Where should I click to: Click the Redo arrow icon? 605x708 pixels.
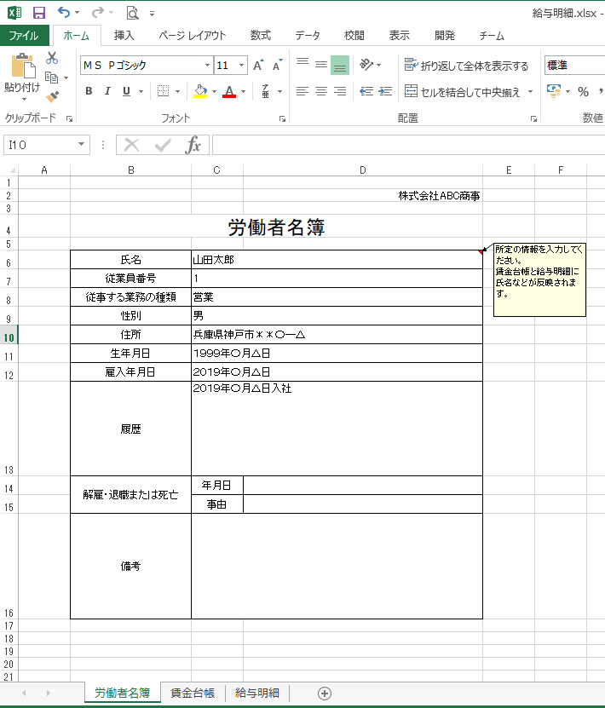pos(97,13)
